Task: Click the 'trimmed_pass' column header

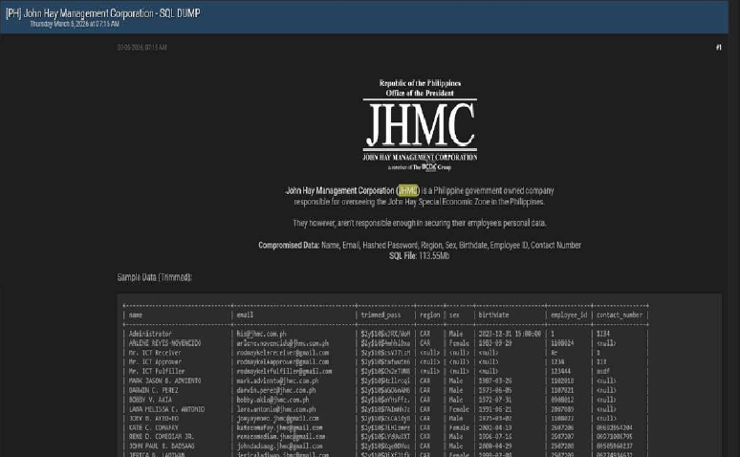Action: [382, 315]
